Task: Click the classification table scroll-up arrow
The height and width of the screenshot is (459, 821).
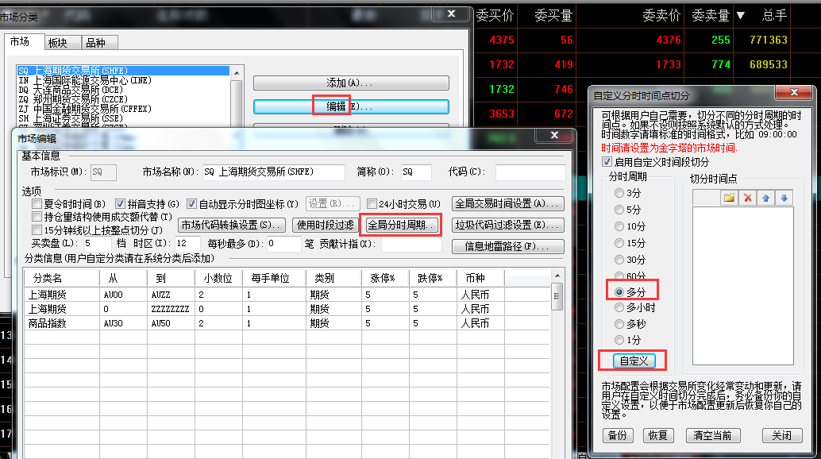Action: tap(557, 276)
